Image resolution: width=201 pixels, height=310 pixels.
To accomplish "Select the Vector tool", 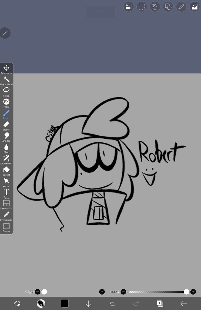I will [x=6, y=183].
